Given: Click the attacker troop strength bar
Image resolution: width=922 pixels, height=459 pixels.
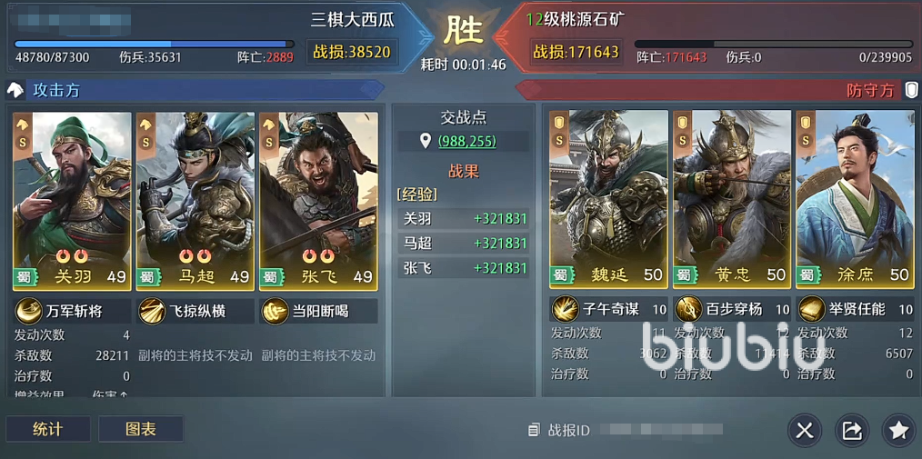Looking at the screenshot, I should pos(154,44).
